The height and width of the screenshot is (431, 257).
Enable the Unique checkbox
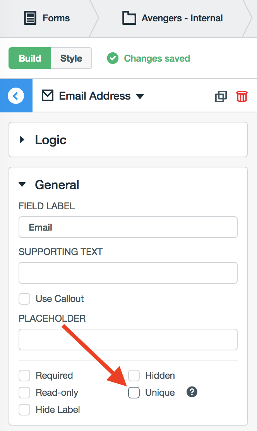click(x=134, y=392)
